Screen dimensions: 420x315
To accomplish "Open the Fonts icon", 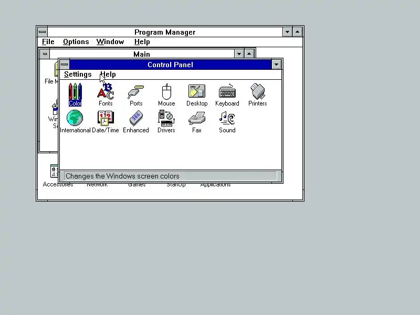I will tap(106, 94).
